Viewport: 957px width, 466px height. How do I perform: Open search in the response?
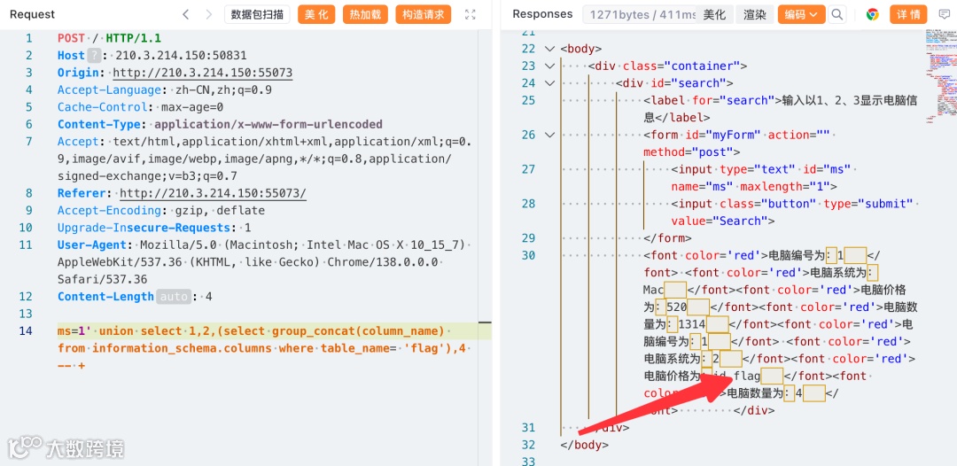[x=838, y=14]
